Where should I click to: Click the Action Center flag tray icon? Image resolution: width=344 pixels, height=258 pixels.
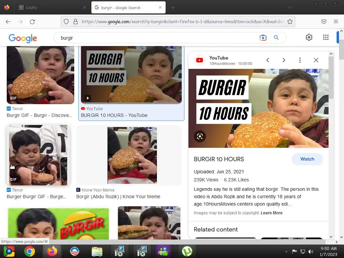pos(294,251)
